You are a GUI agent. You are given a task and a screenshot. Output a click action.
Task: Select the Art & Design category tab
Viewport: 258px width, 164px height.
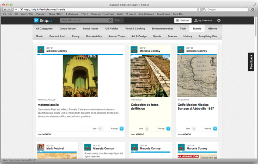(x=139, y=36)
